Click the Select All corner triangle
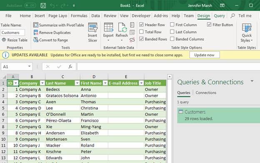The width and height of the screenshot is (260, 163). pos(5,77)
